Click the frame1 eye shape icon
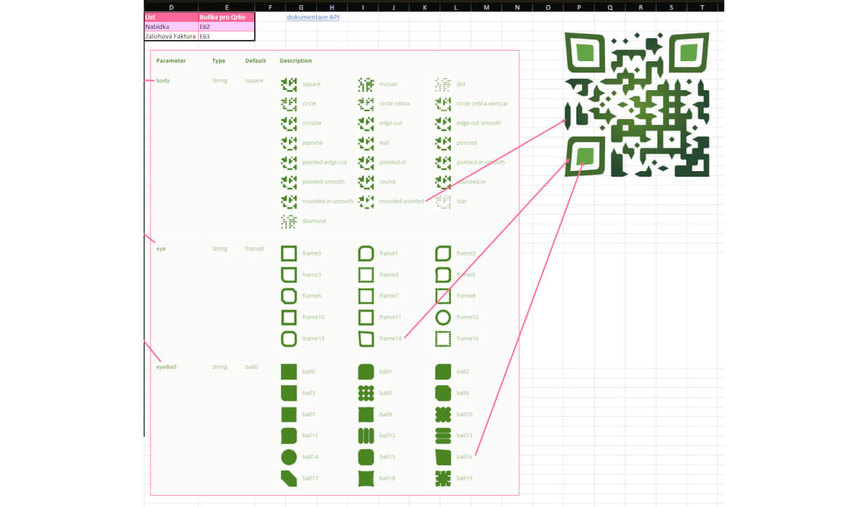This screenshot has width=868, height=507. click(366, 254)
